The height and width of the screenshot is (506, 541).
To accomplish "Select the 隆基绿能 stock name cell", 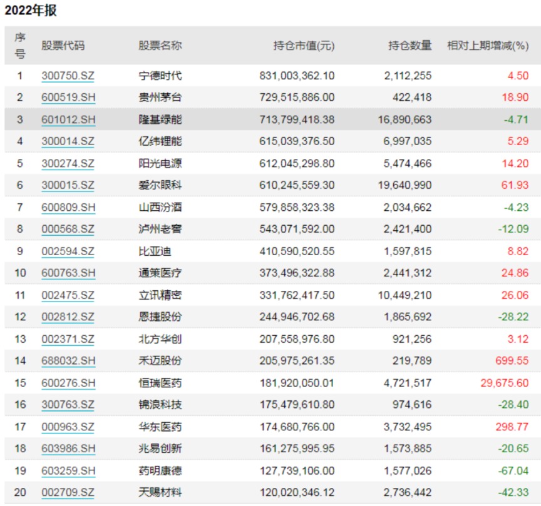I will pyautogui.click(x=160, y=119).
